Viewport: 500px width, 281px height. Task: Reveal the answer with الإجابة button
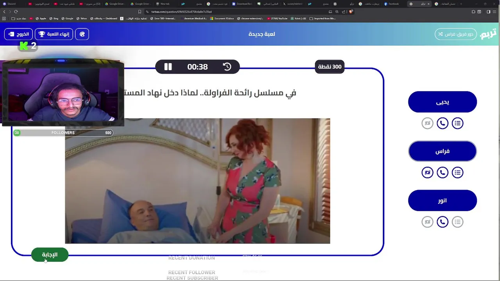(50, 255)
